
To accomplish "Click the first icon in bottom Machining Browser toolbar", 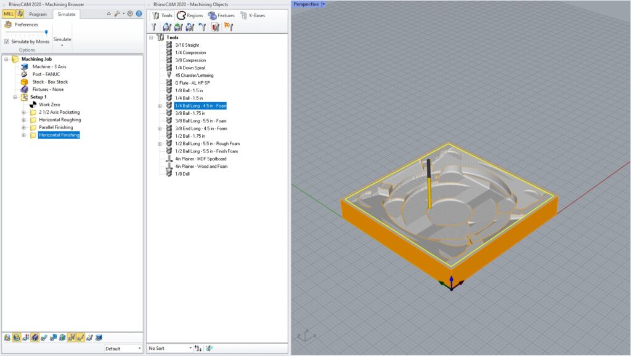I will [7, 338].
